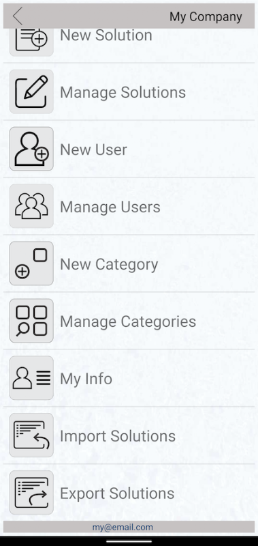Go to Manage Users entry

[x=110, y=207]
